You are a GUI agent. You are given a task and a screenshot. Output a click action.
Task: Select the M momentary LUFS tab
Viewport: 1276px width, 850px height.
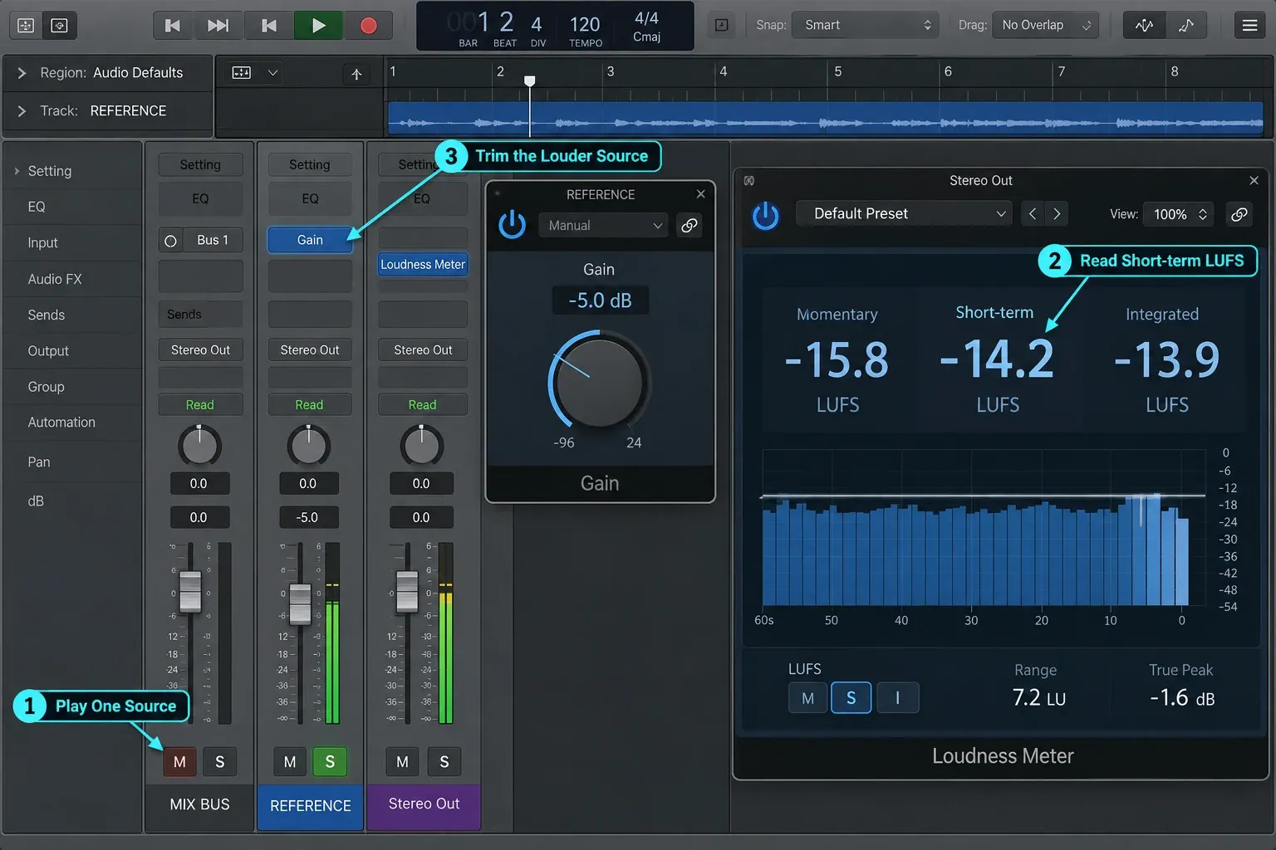pos(807,698)
